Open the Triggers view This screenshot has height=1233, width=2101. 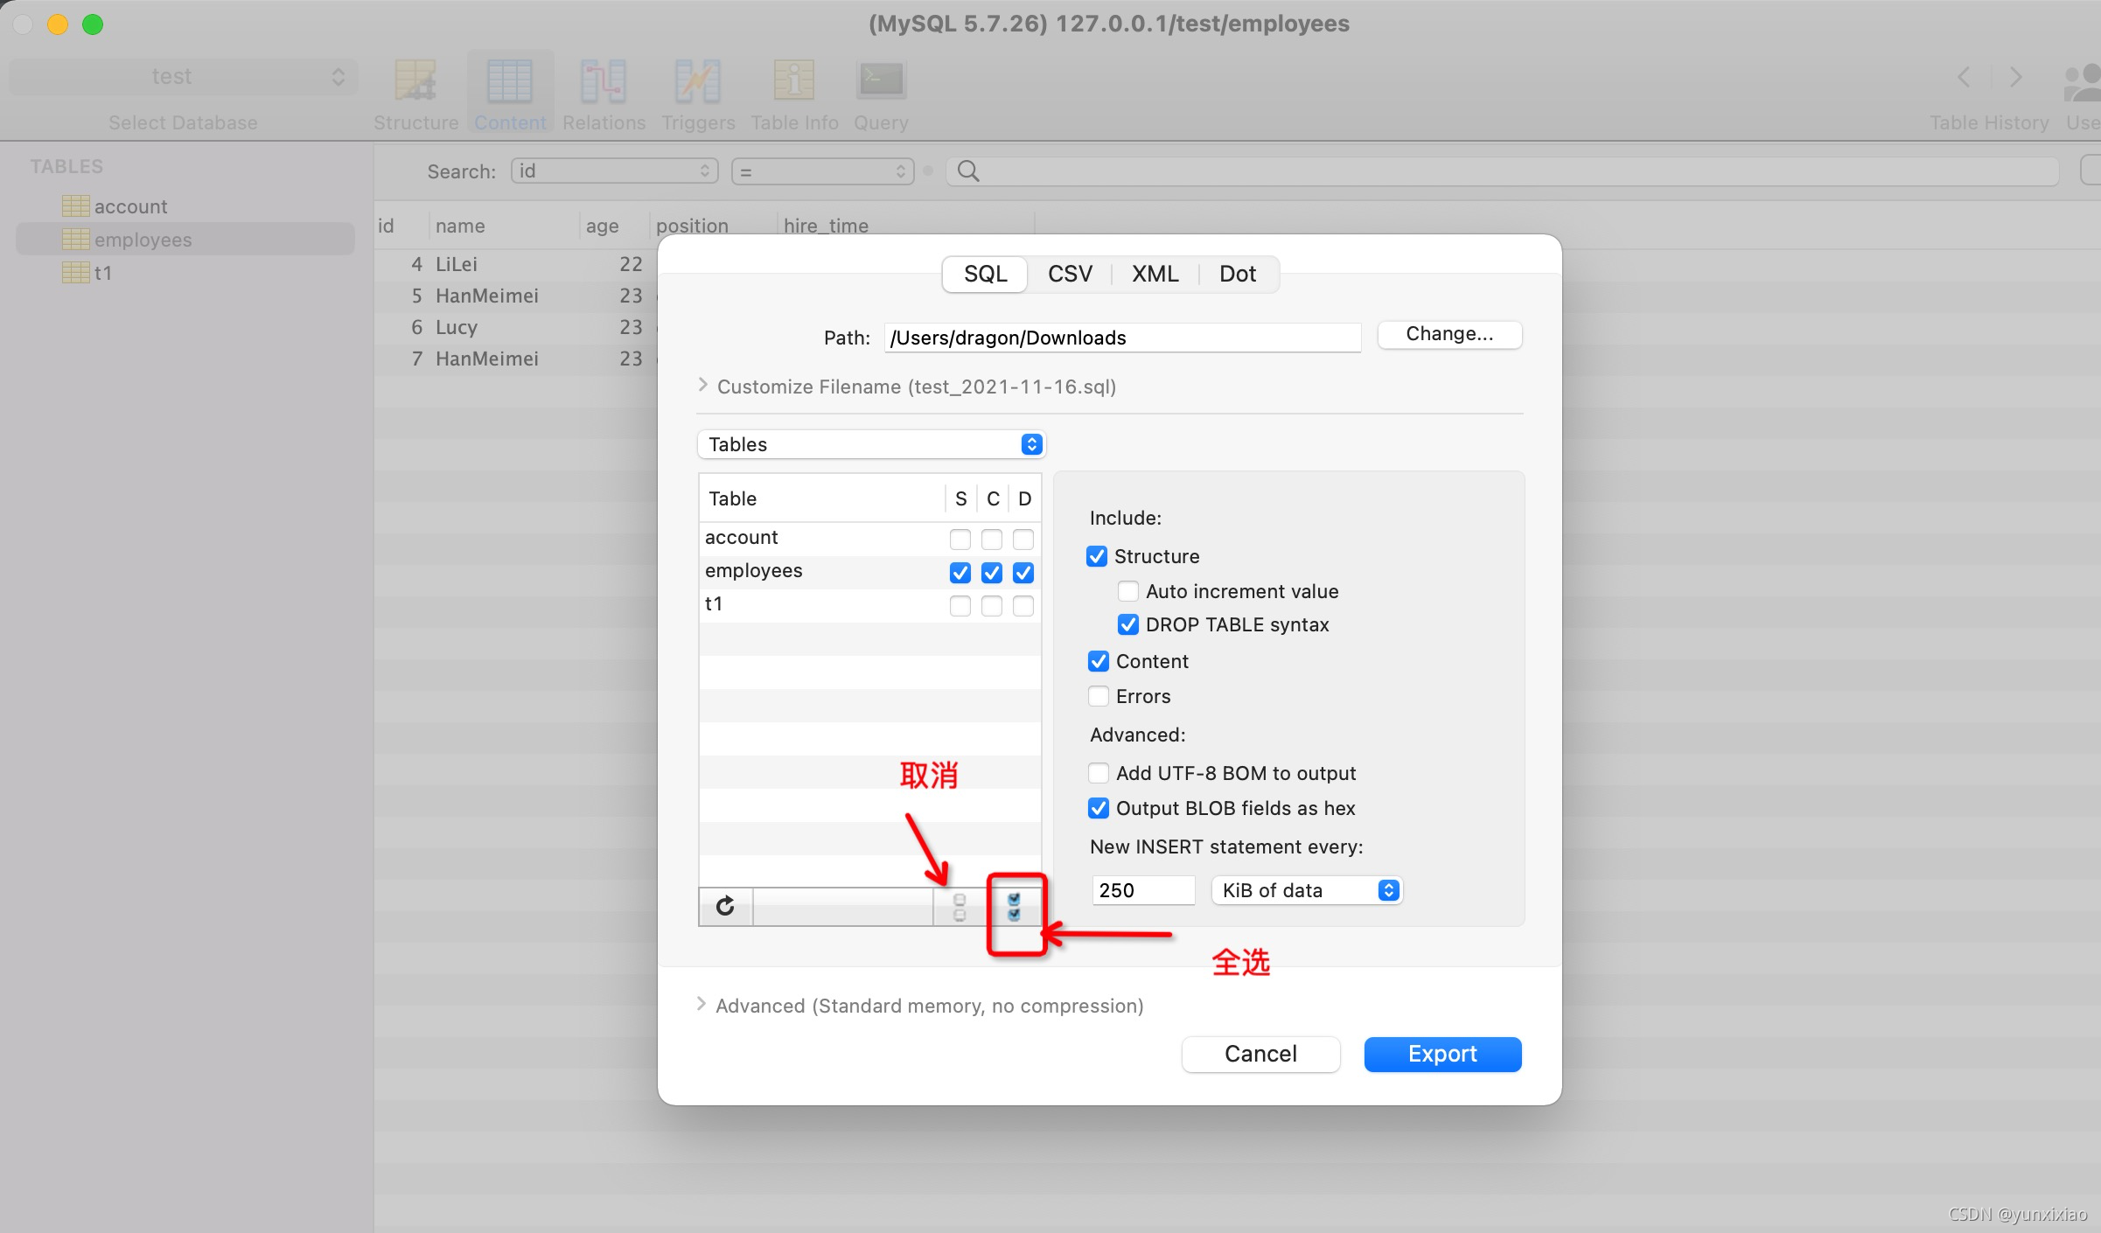(x=697, y=92)
